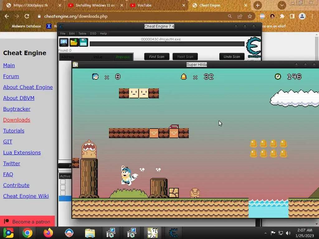Open the taskbar clock and date

point(305,233)
